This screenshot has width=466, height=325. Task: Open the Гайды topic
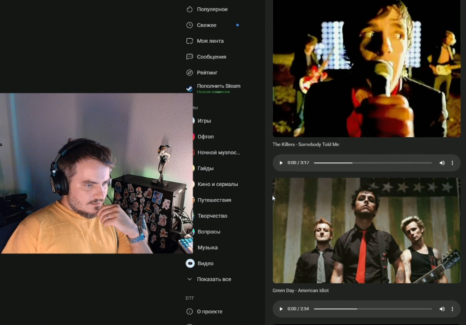pos(205,168)
